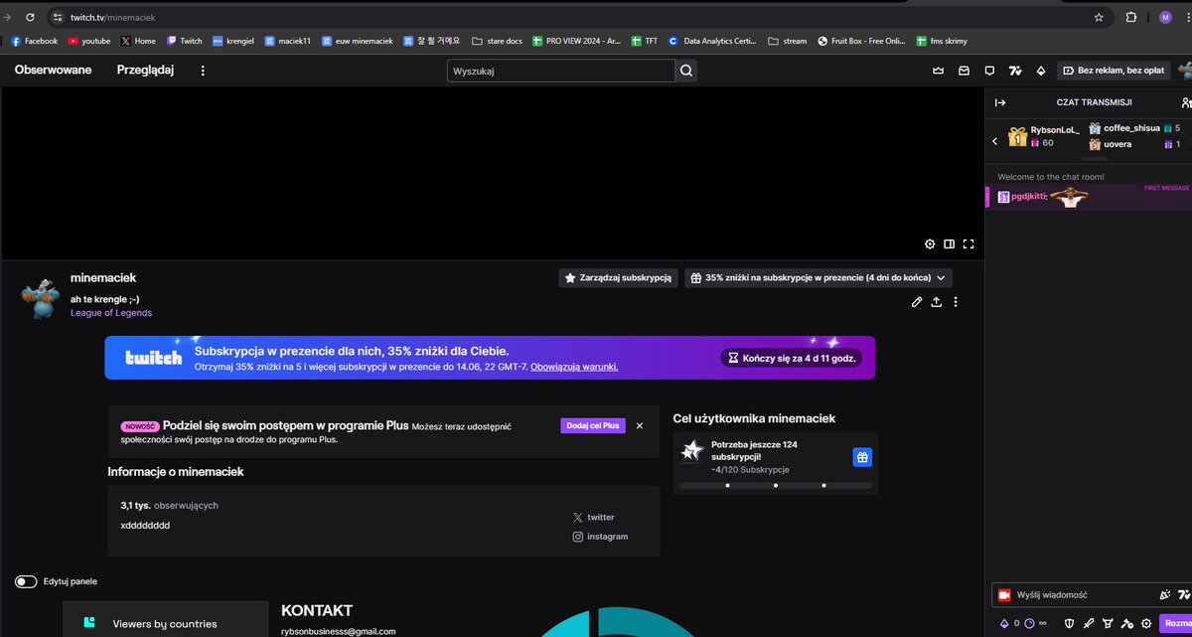Image resolution: width=1192 pixels, height=637 pixels.
Task: Reload the page in browser toolbar
Action: (x=30, y=17)
